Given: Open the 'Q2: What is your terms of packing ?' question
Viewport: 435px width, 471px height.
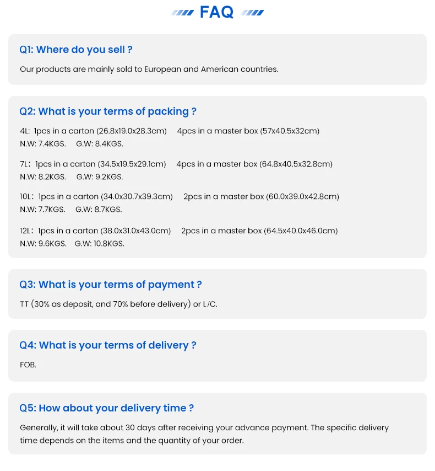Looking at the screenshot, I should click(x=108, y=111).
